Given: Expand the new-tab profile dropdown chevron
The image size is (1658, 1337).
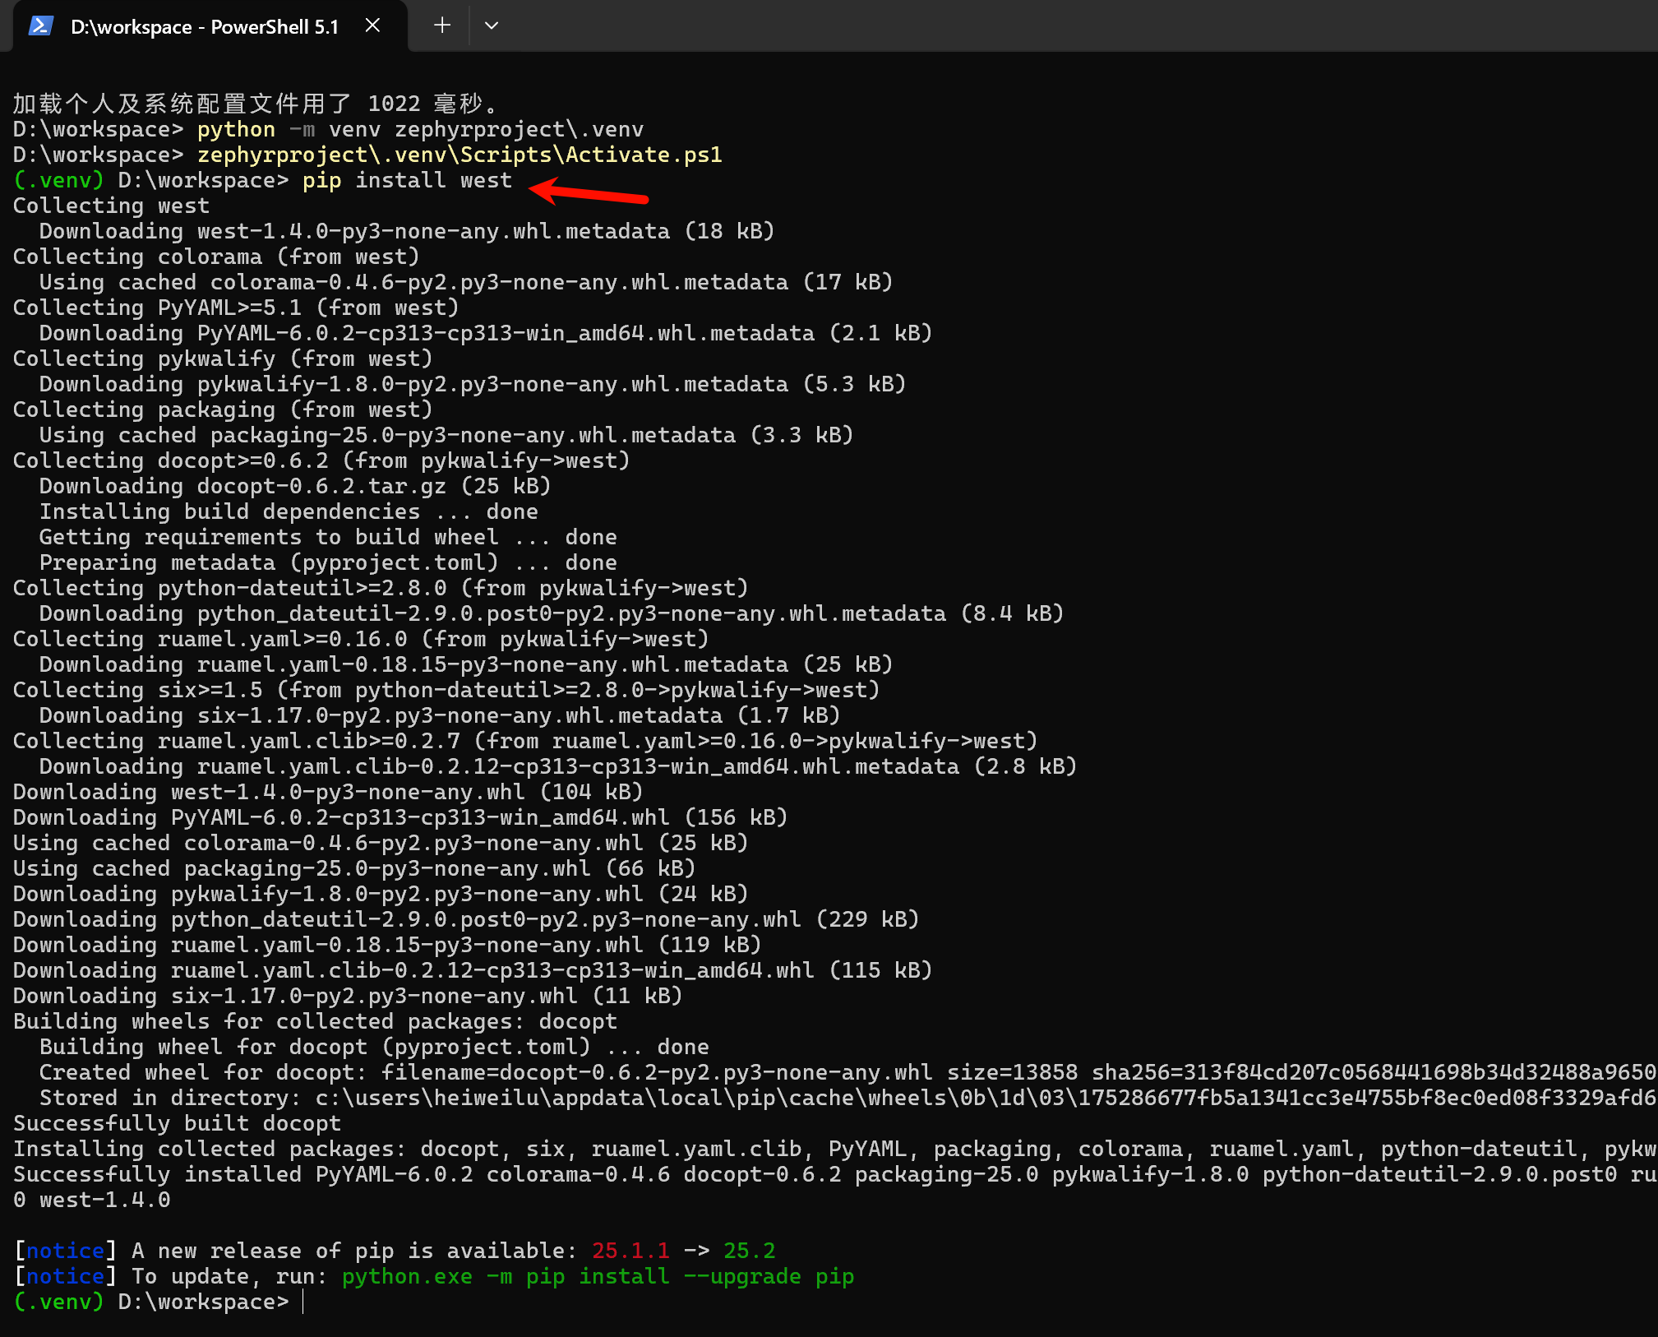Looking at the screenshot, I should (x=492, y=25).
